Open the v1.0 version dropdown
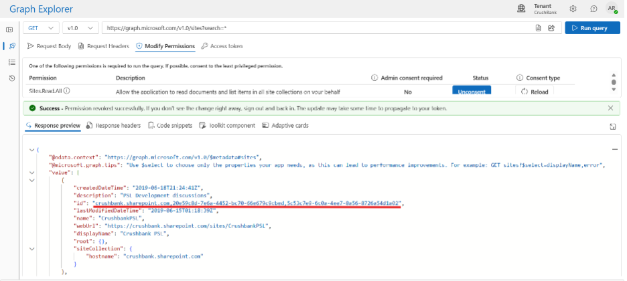This screenshot has width=627, height=281. 80,28
